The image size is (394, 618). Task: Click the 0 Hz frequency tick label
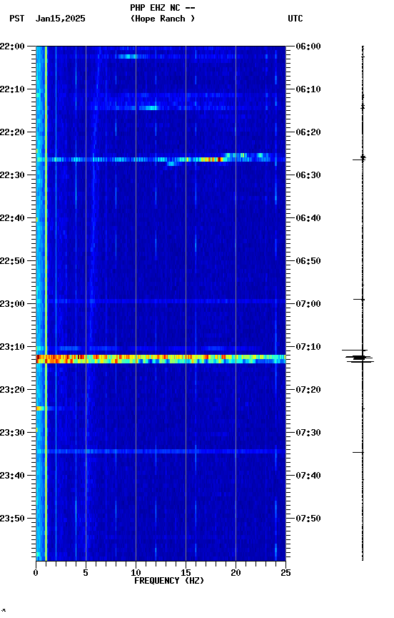coord(36,573)
